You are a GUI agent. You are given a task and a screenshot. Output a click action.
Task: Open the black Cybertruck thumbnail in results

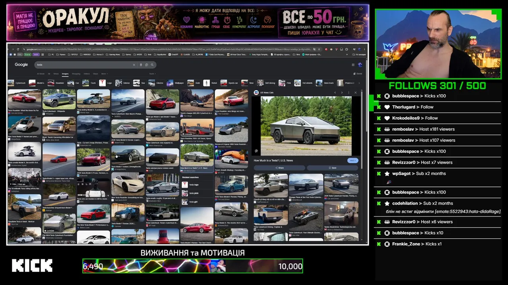(x=162, y=157)
